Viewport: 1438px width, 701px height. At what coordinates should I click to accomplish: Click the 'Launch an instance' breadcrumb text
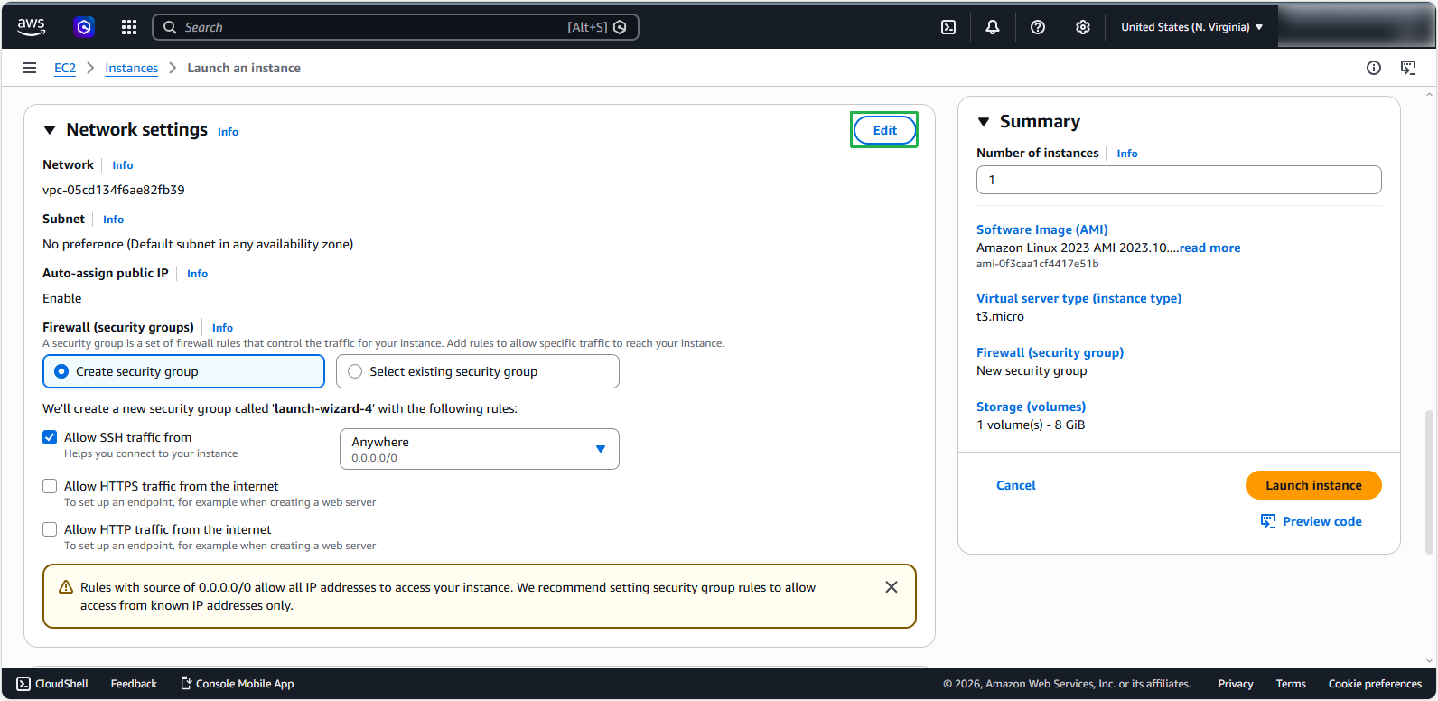(x=244, y=68)
